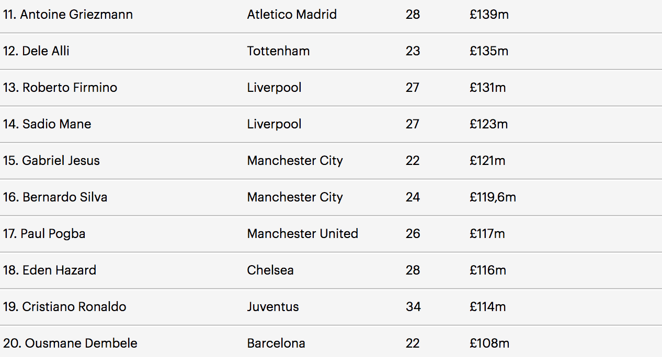Click the Juventus club cell
The height and width of the screenshot is (357, 662).
pyautogui.click(x=273, y=307)
